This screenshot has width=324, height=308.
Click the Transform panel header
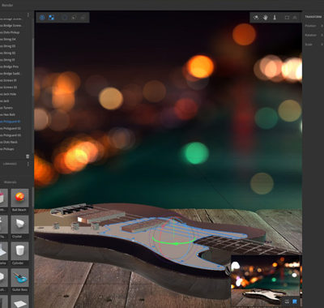(x=313, y=17)
